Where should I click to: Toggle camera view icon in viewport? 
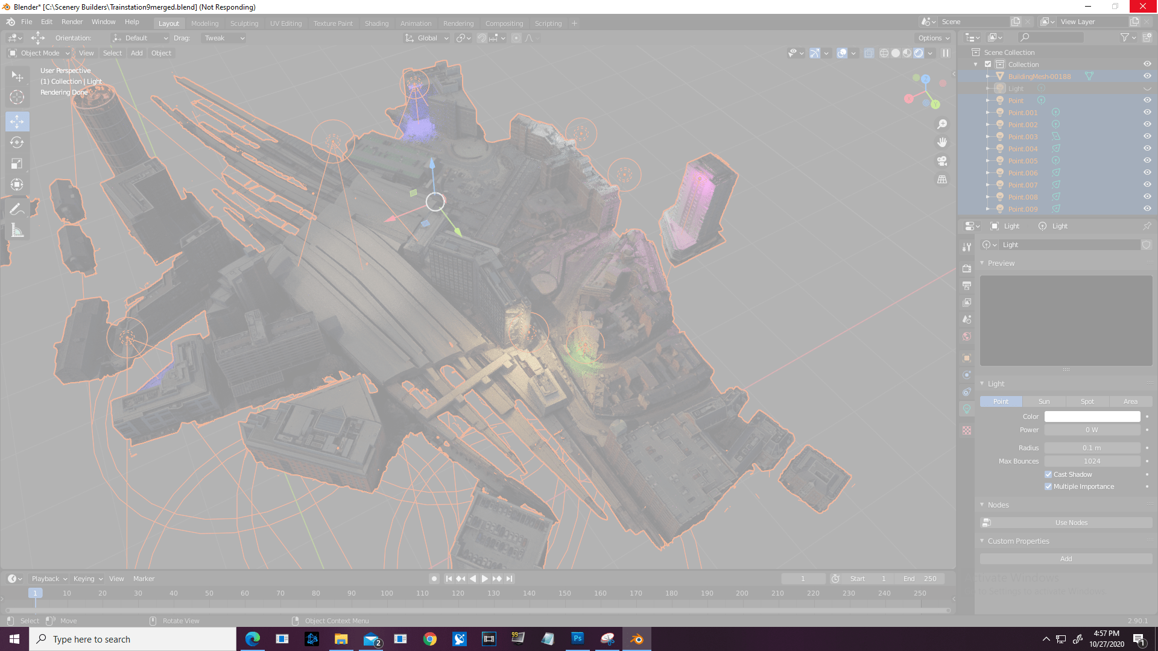942,161
